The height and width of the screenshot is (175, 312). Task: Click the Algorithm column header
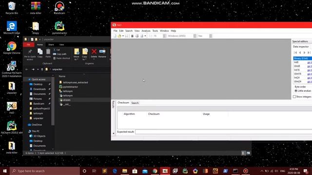pyautogui.click(x=129, y=114)
